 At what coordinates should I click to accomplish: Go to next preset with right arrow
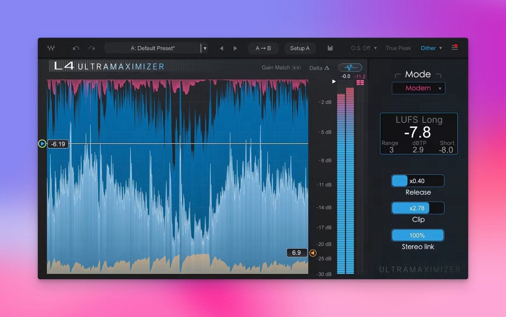(235, 48)
